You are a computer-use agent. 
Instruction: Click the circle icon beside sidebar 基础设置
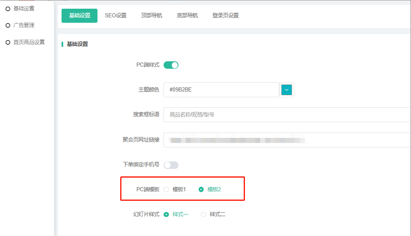(x=8, y=9)
